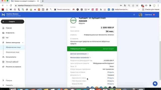Select Физические лица submenu item

(12, 52)
